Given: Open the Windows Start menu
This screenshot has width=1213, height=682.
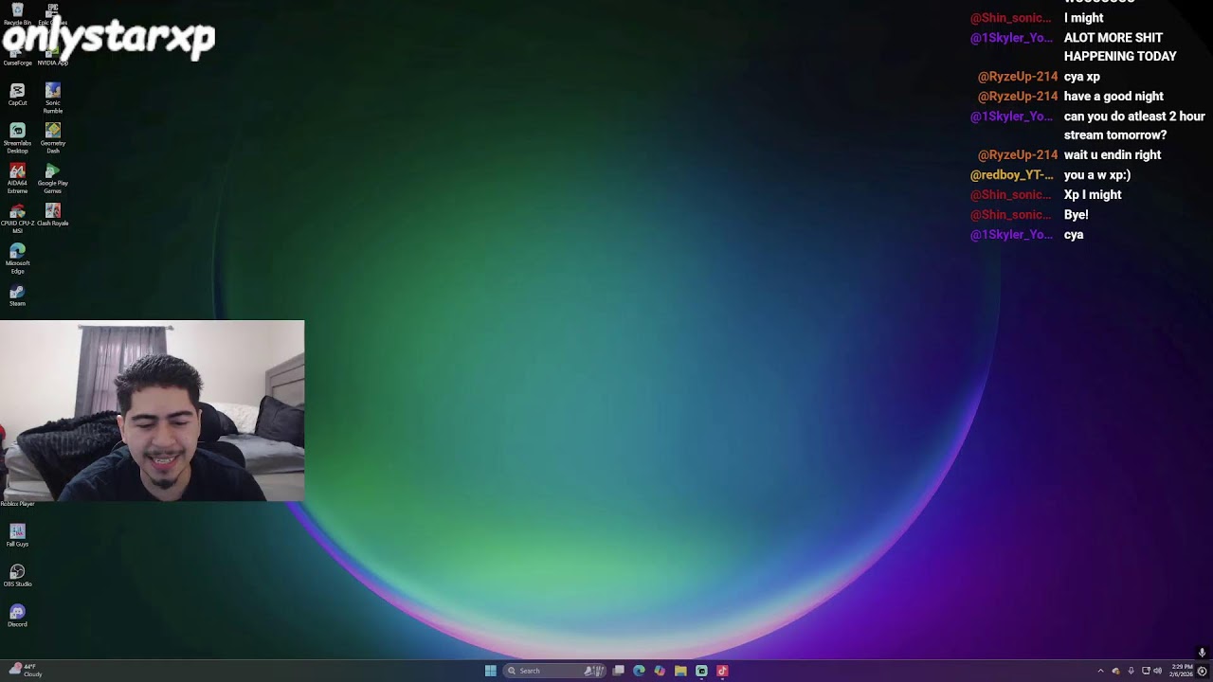Looking at the screenshot, I should (x=490, y=671).
